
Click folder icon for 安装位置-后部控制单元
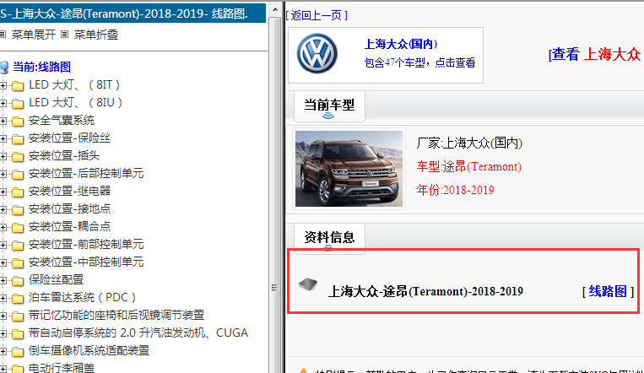(x=18, y=174)
